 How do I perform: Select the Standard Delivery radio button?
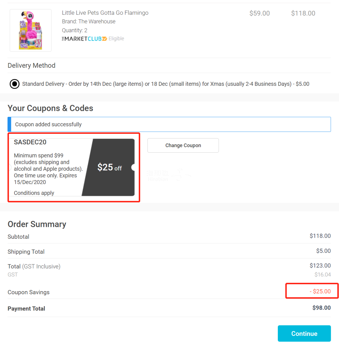coord(14,84)
